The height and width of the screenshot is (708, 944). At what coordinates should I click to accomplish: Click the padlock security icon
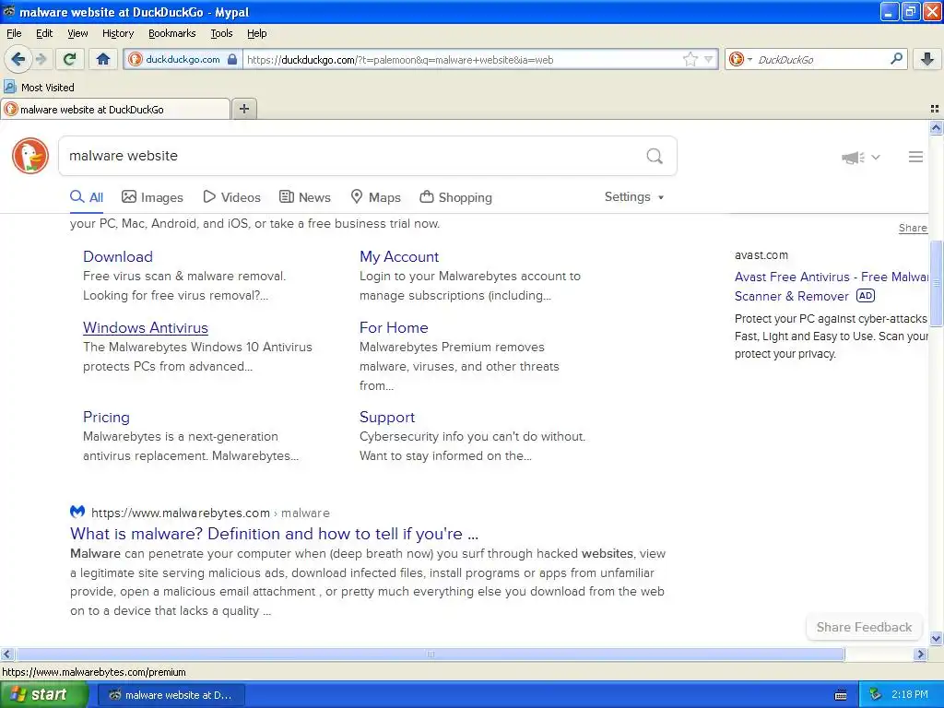(x=231, y=59)
